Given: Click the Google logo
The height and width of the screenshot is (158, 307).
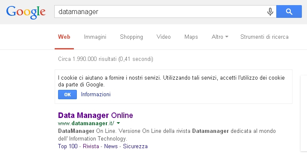Looking at the screenshot, I should point(26,12).
